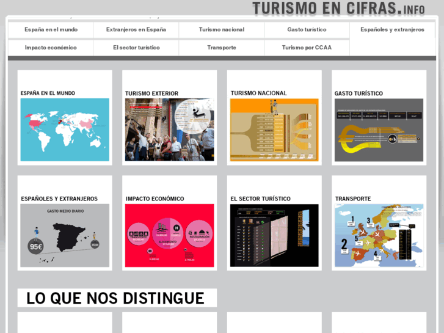Open the tourists photo under Turismo Exterior
The image size is (444, 333).
click(170, 130)
